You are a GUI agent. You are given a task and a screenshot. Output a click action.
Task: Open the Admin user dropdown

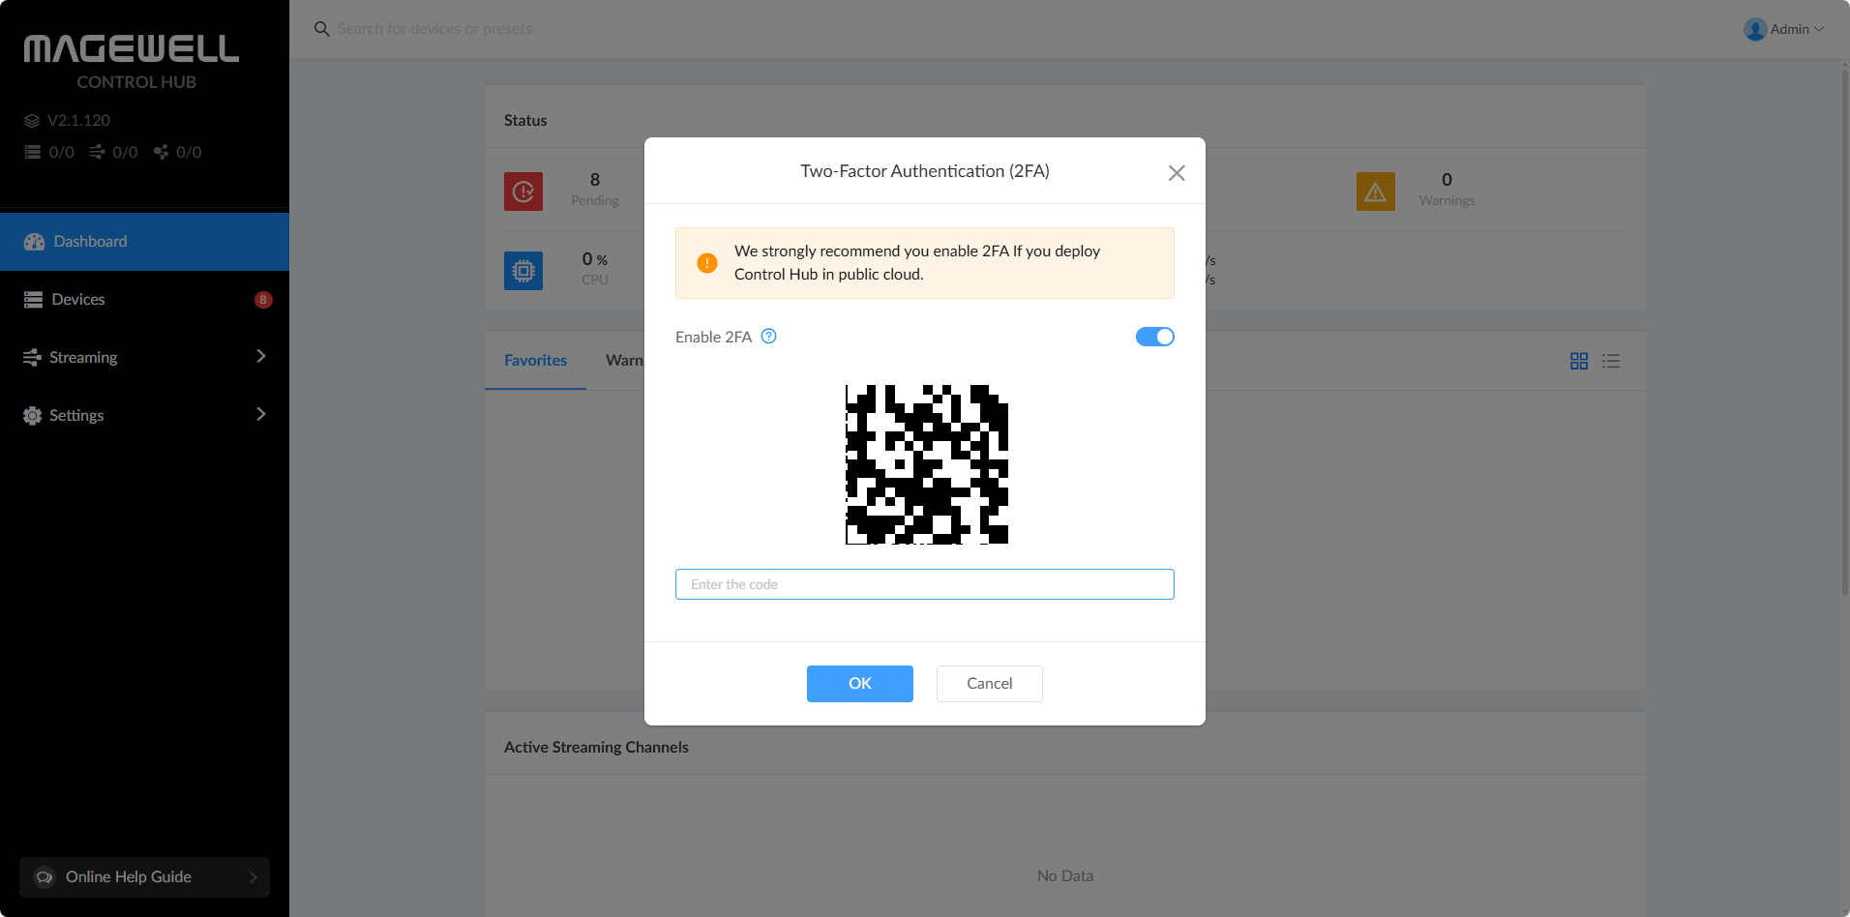(x=1784, y=29)
